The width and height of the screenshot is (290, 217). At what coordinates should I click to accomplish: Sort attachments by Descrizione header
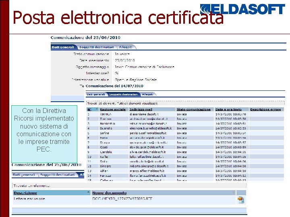click(25, 193)
